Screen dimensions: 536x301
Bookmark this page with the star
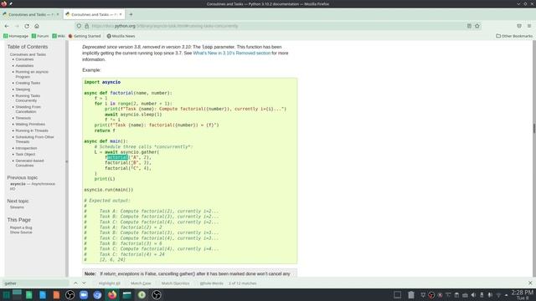click(x=477, y=26)
